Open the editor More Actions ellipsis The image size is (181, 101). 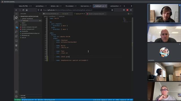tap(131, 14)
